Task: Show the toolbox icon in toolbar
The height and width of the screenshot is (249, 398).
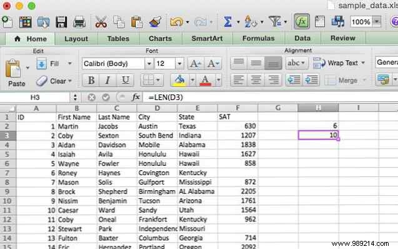Action: coord(319,22)
